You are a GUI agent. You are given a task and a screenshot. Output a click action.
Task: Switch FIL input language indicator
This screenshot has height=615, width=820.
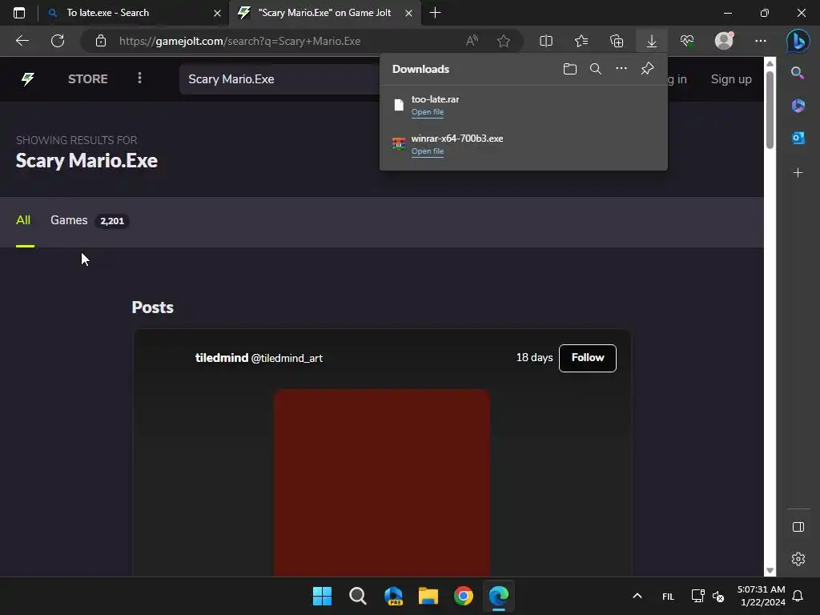coord(668,596)
